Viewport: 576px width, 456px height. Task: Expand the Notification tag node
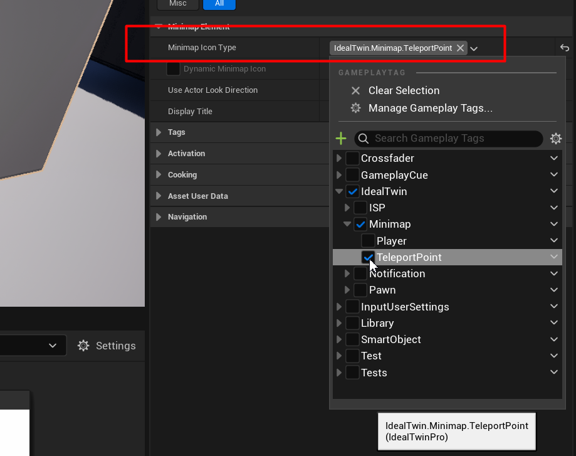pos(347,273)
